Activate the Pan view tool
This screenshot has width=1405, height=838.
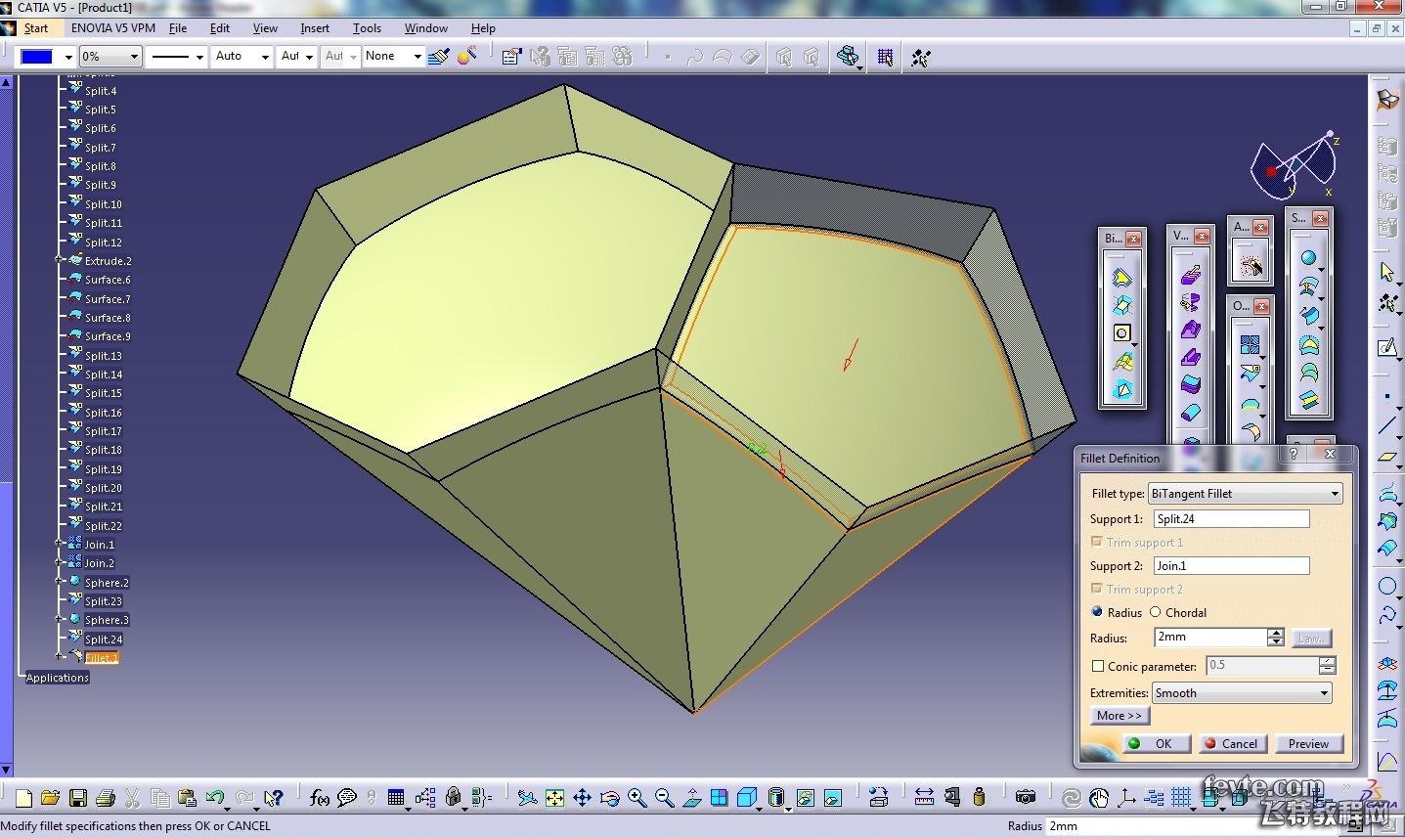click(x=582, y=799)
